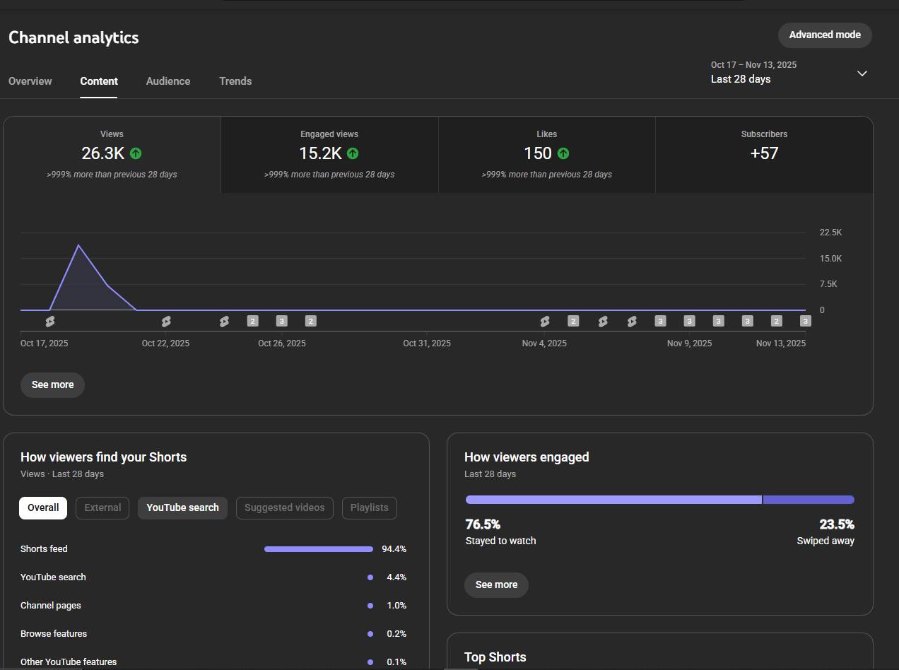
Task: Select the Overall traffic filter chip
Action: coord(43,508)
